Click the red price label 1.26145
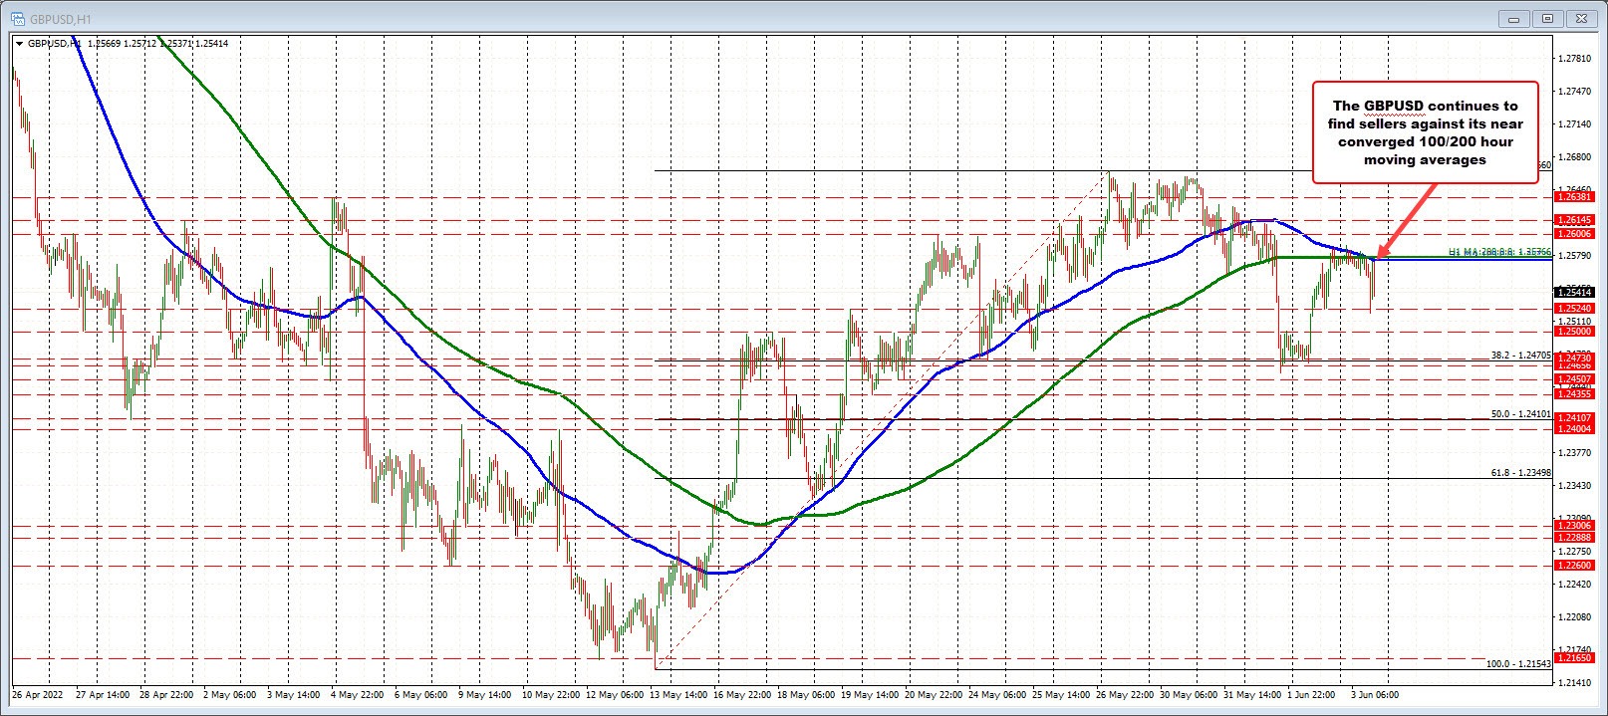1608x716 pixels. pyautogui.click(x=1574, y=220)
